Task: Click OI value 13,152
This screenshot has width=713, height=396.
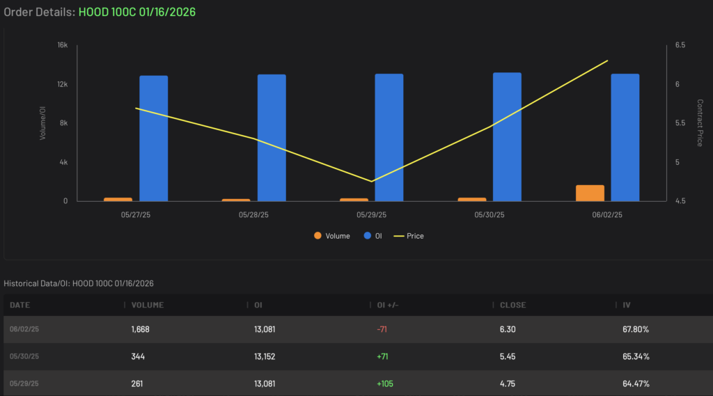Action: [265, 356]
